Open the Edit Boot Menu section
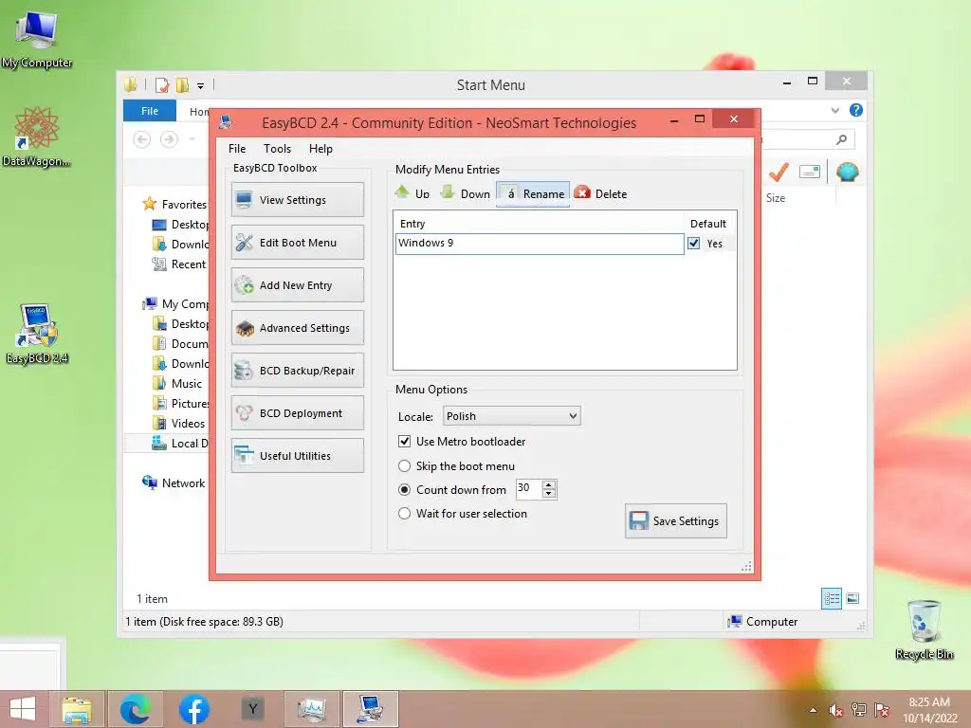 click(x=297, y=242)
